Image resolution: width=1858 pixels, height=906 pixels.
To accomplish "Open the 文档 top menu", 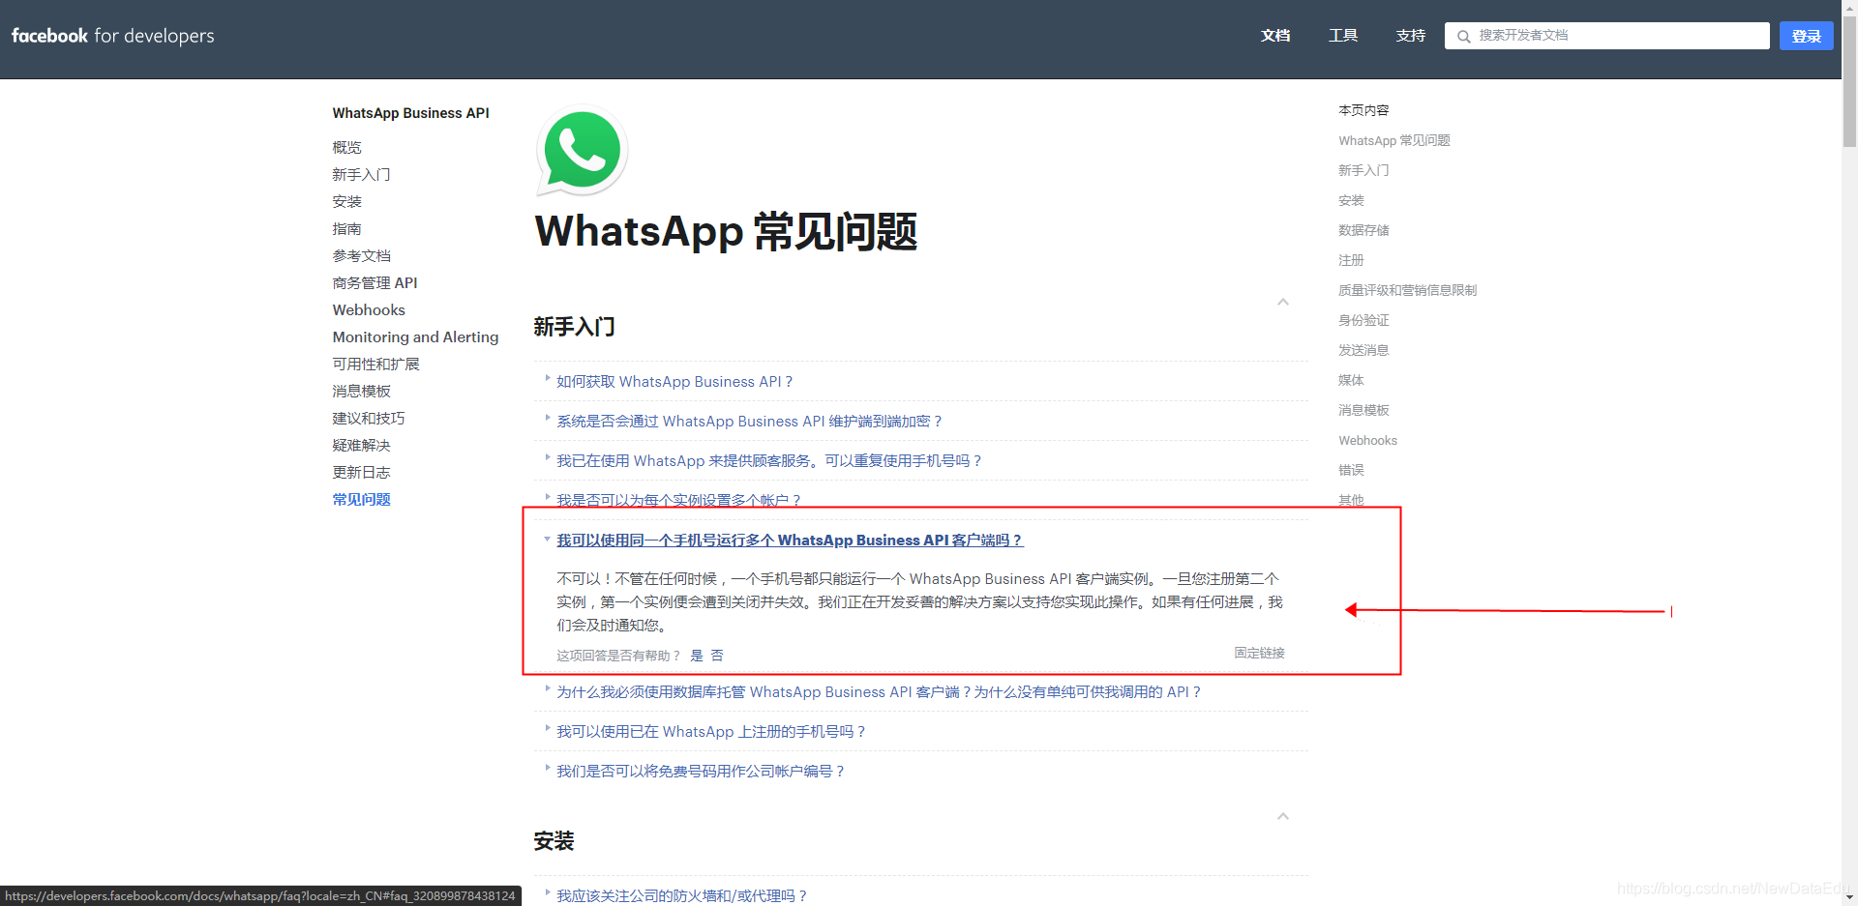I will pyautogui.click(x=1275, y=36).
